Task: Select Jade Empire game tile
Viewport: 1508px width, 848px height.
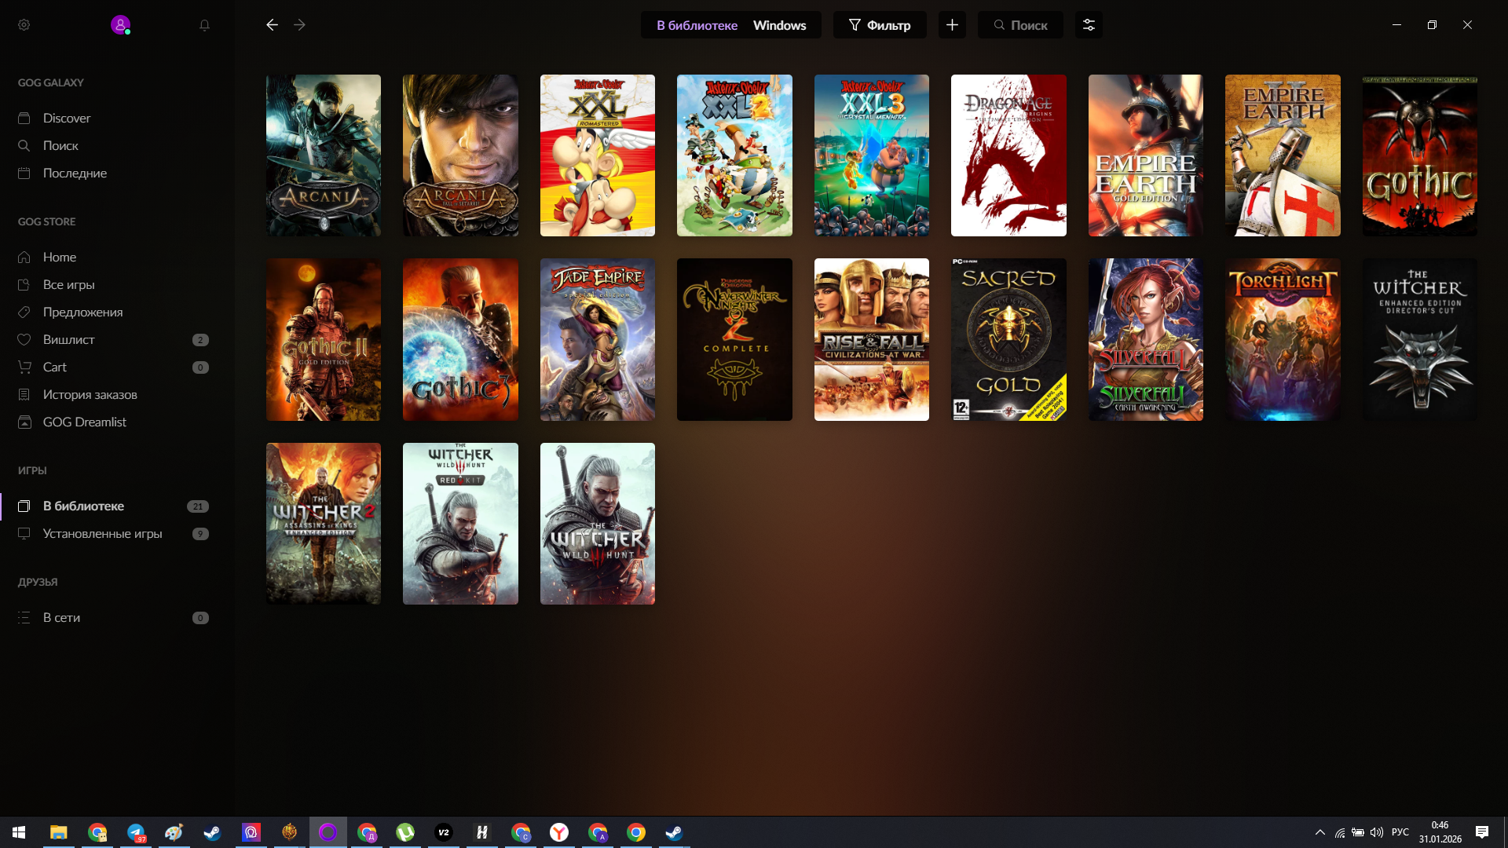Action: point(597,339)
